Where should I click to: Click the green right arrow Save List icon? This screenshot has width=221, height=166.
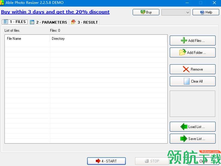(184, 138)
